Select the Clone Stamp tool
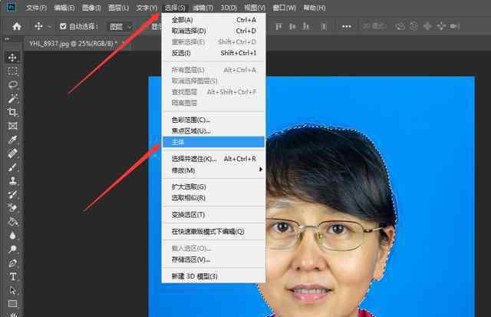 click(x=12, y=180)
